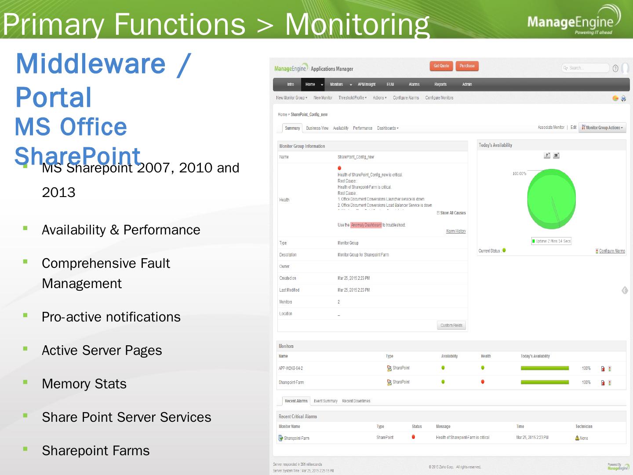This screenshot has height=475, width=633.
Task: Click the Monitor Group Actions tools icon
Action: click(x=583, y=128)
